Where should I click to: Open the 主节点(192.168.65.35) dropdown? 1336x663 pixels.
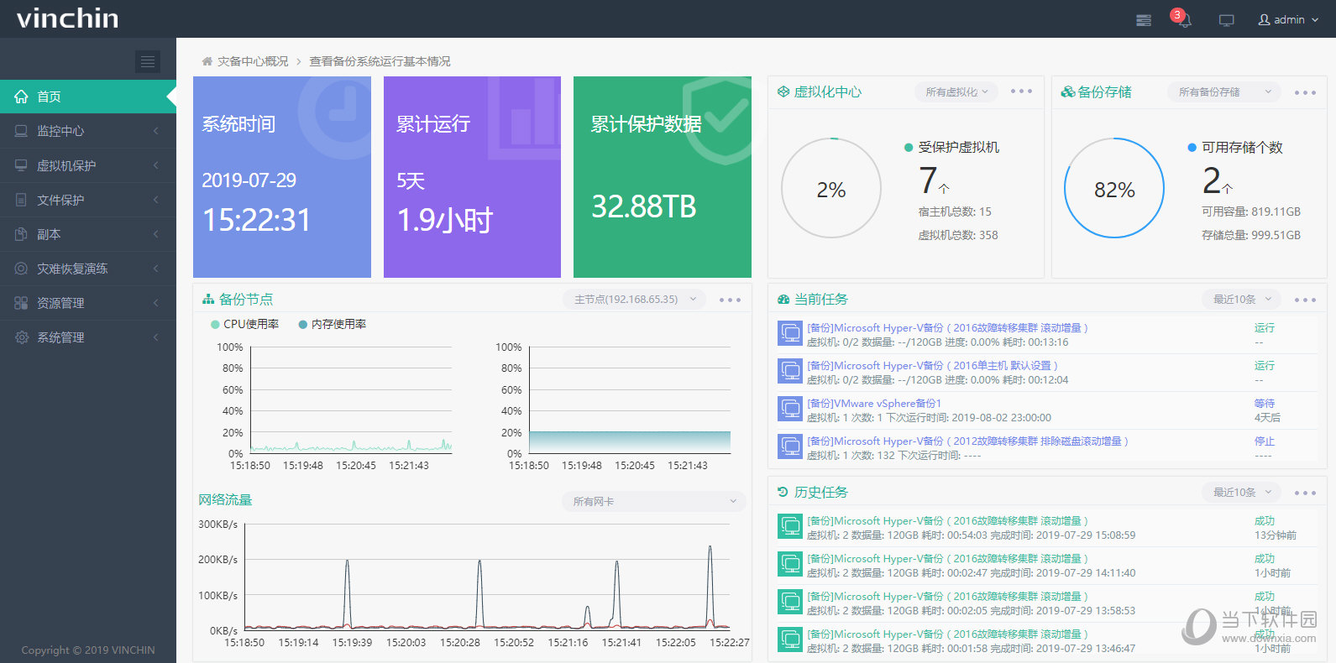pyautogui.click(x=634, y=300)
